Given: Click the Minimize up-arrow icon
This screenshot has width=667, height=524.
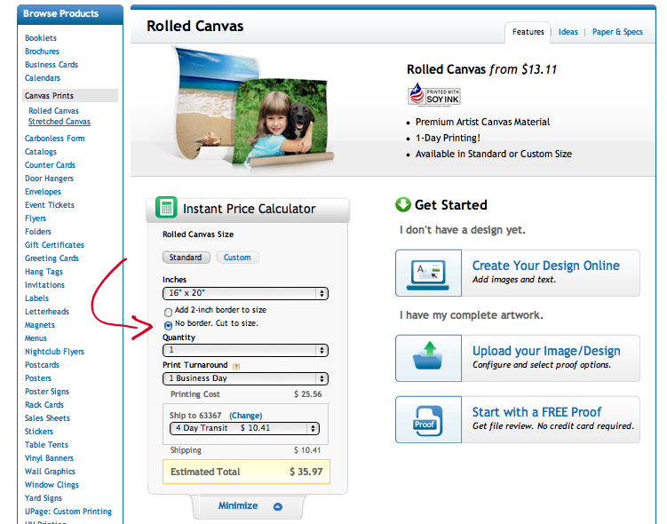Looking at the screenshot, I should [x=278, y=506].
